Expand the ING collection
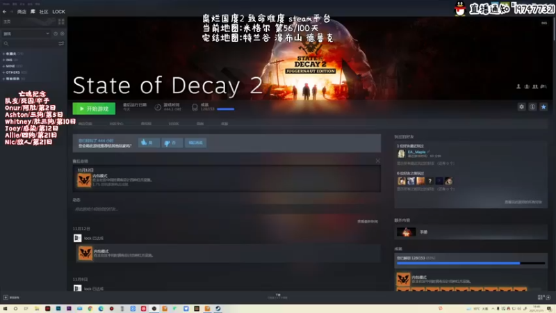Screen dimensions: 556x313 tap(8, 60)
